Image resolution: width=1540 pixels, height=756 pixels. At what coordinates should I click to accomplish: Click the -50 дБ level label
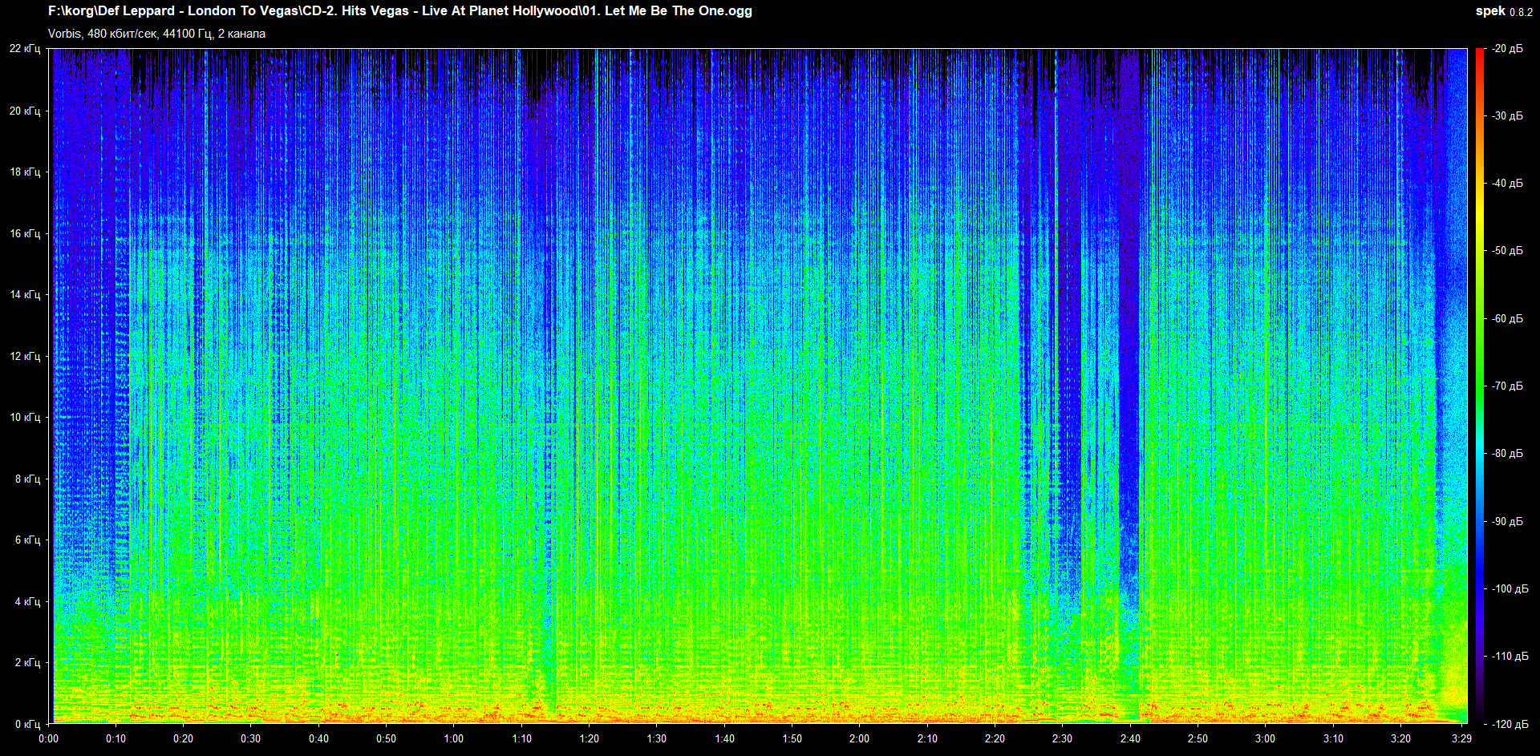point(1507,251)
